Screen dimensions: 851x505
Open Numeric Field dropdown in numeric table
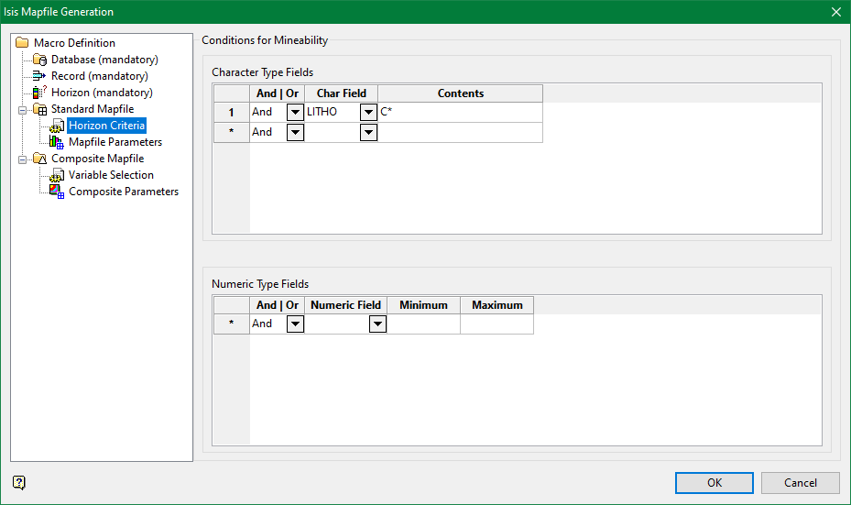point(377,324)
